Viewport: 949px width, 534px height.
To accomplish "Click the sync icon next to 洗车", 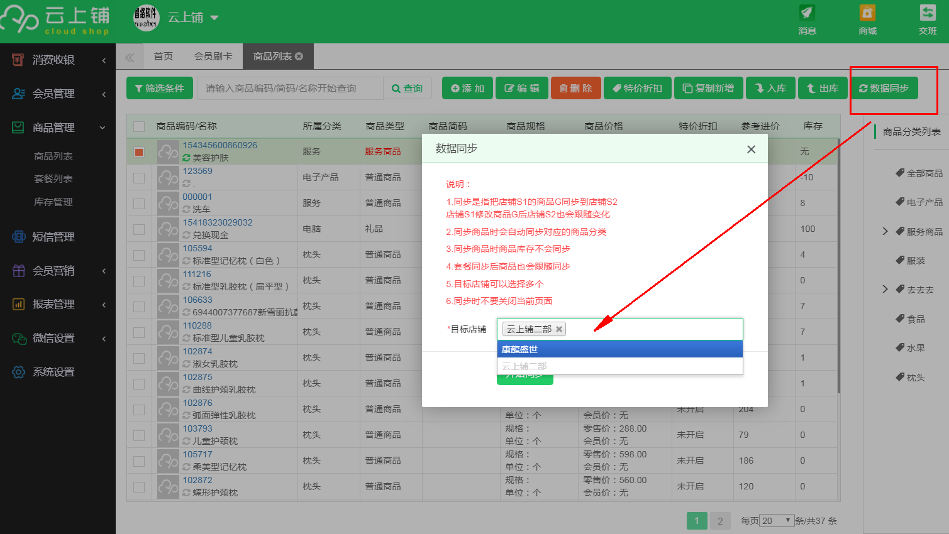I will (186, 209).
